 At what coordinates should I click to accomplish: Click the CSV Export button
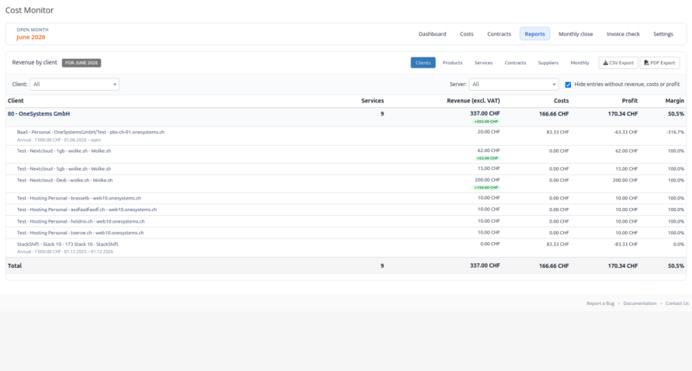tap(618, 63)
